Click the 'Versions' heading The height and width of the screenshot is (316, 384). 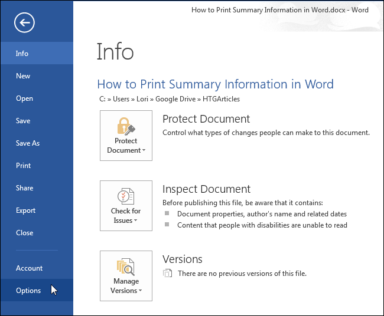(x=183, y=259)
